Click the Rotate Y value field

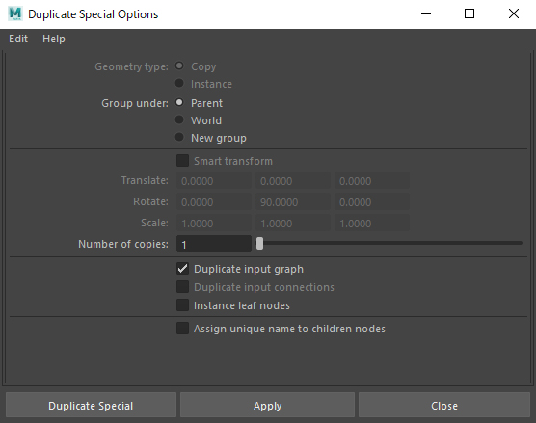(x=293, y=202)
